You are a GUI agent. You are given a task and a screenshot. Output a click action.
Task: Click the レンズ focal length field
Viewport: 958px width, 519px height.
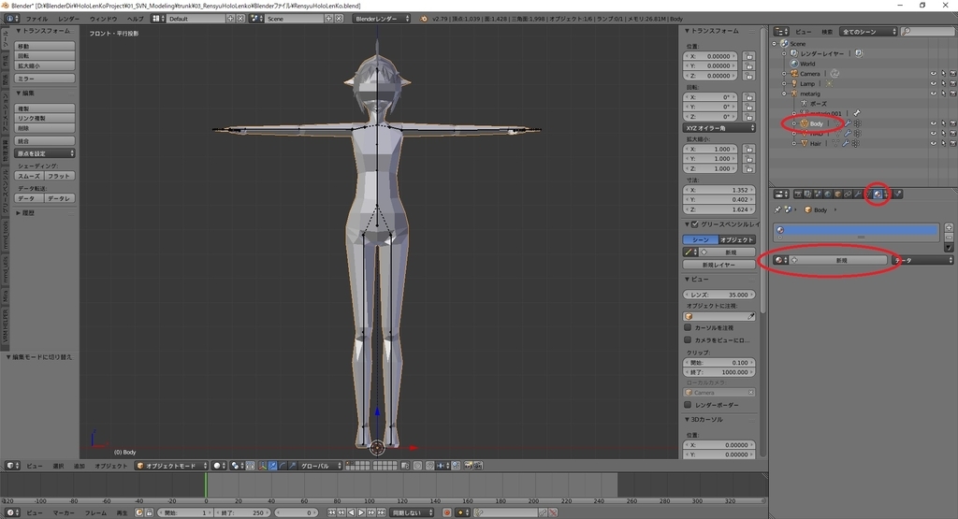click(x=721, y=295)
